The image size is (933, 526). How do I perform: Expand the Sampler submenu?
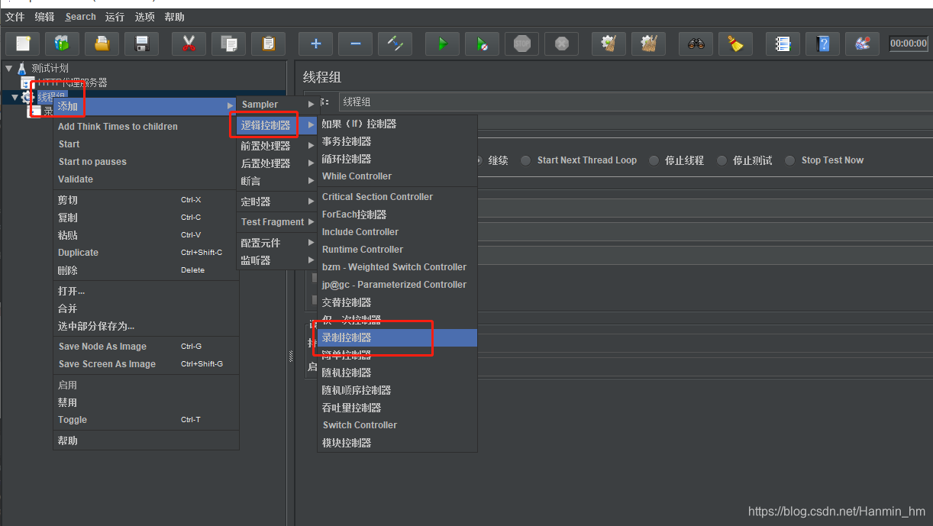[276, 105]
